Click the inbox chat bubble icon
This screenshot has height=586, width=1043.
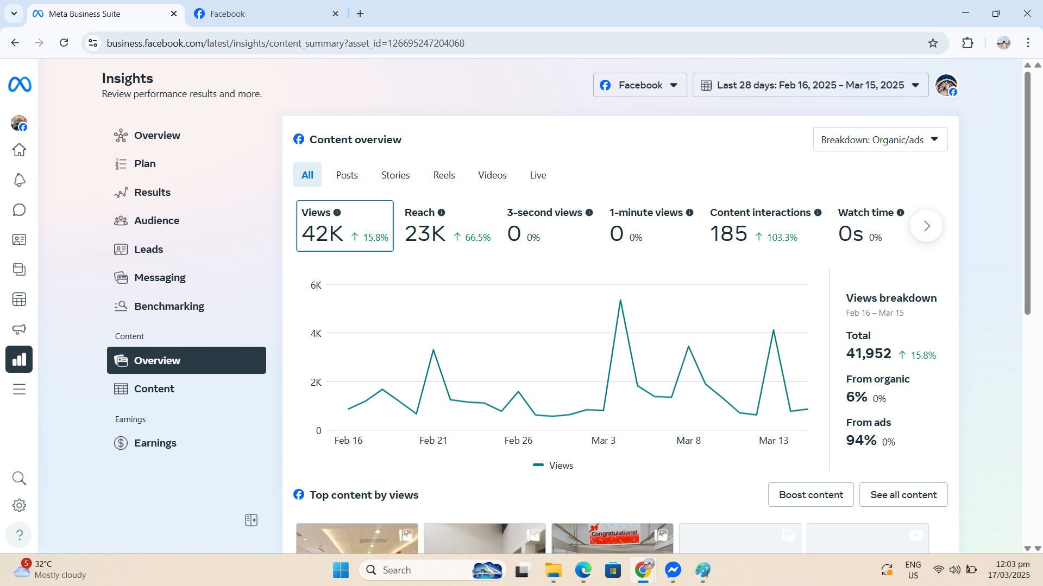point(19,210)
